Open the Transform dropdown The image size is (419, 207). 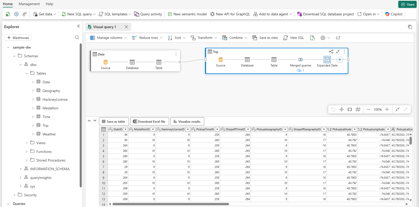pos(204,38)
